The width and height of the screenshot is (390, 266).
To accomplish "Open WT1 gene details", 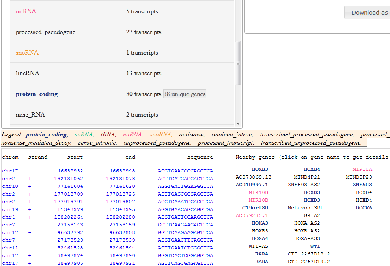I will (315, 246).
